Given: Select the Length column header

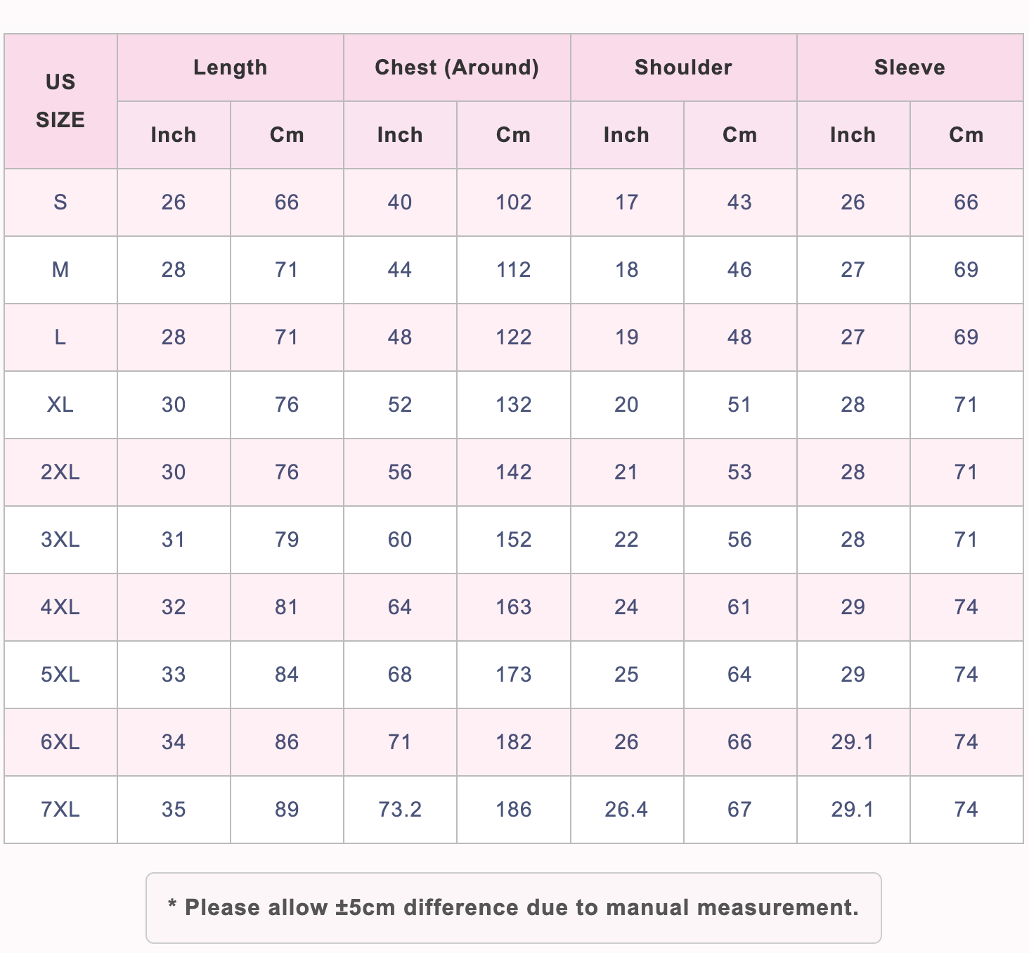Looking at the screenshot, I should point(231,67).
